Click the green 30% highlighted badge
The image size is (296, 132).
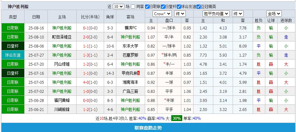[x=176, y=118]
